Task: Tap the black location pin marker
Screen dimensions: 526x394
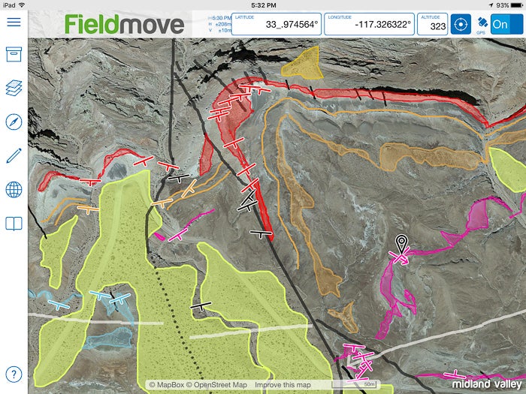Action: (x=402, y=243)
